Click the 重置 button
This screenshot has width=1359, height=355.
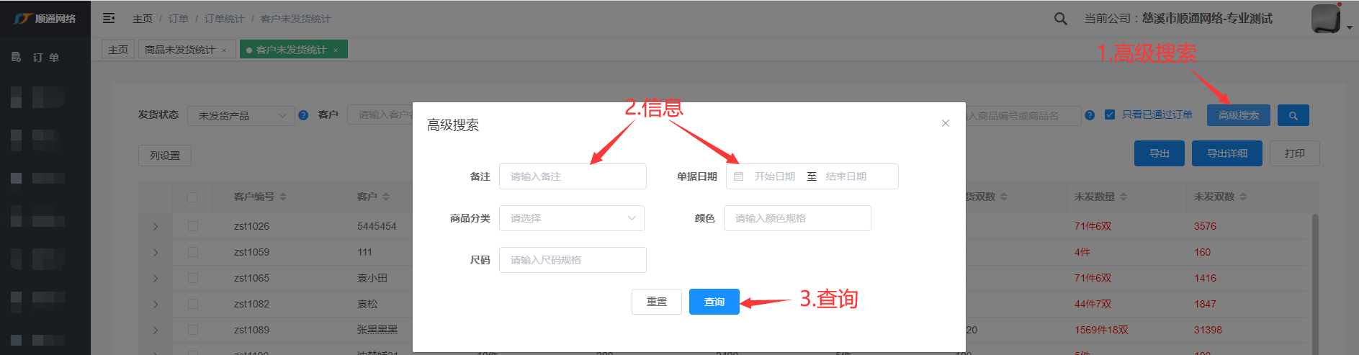[x=656, y=302]
